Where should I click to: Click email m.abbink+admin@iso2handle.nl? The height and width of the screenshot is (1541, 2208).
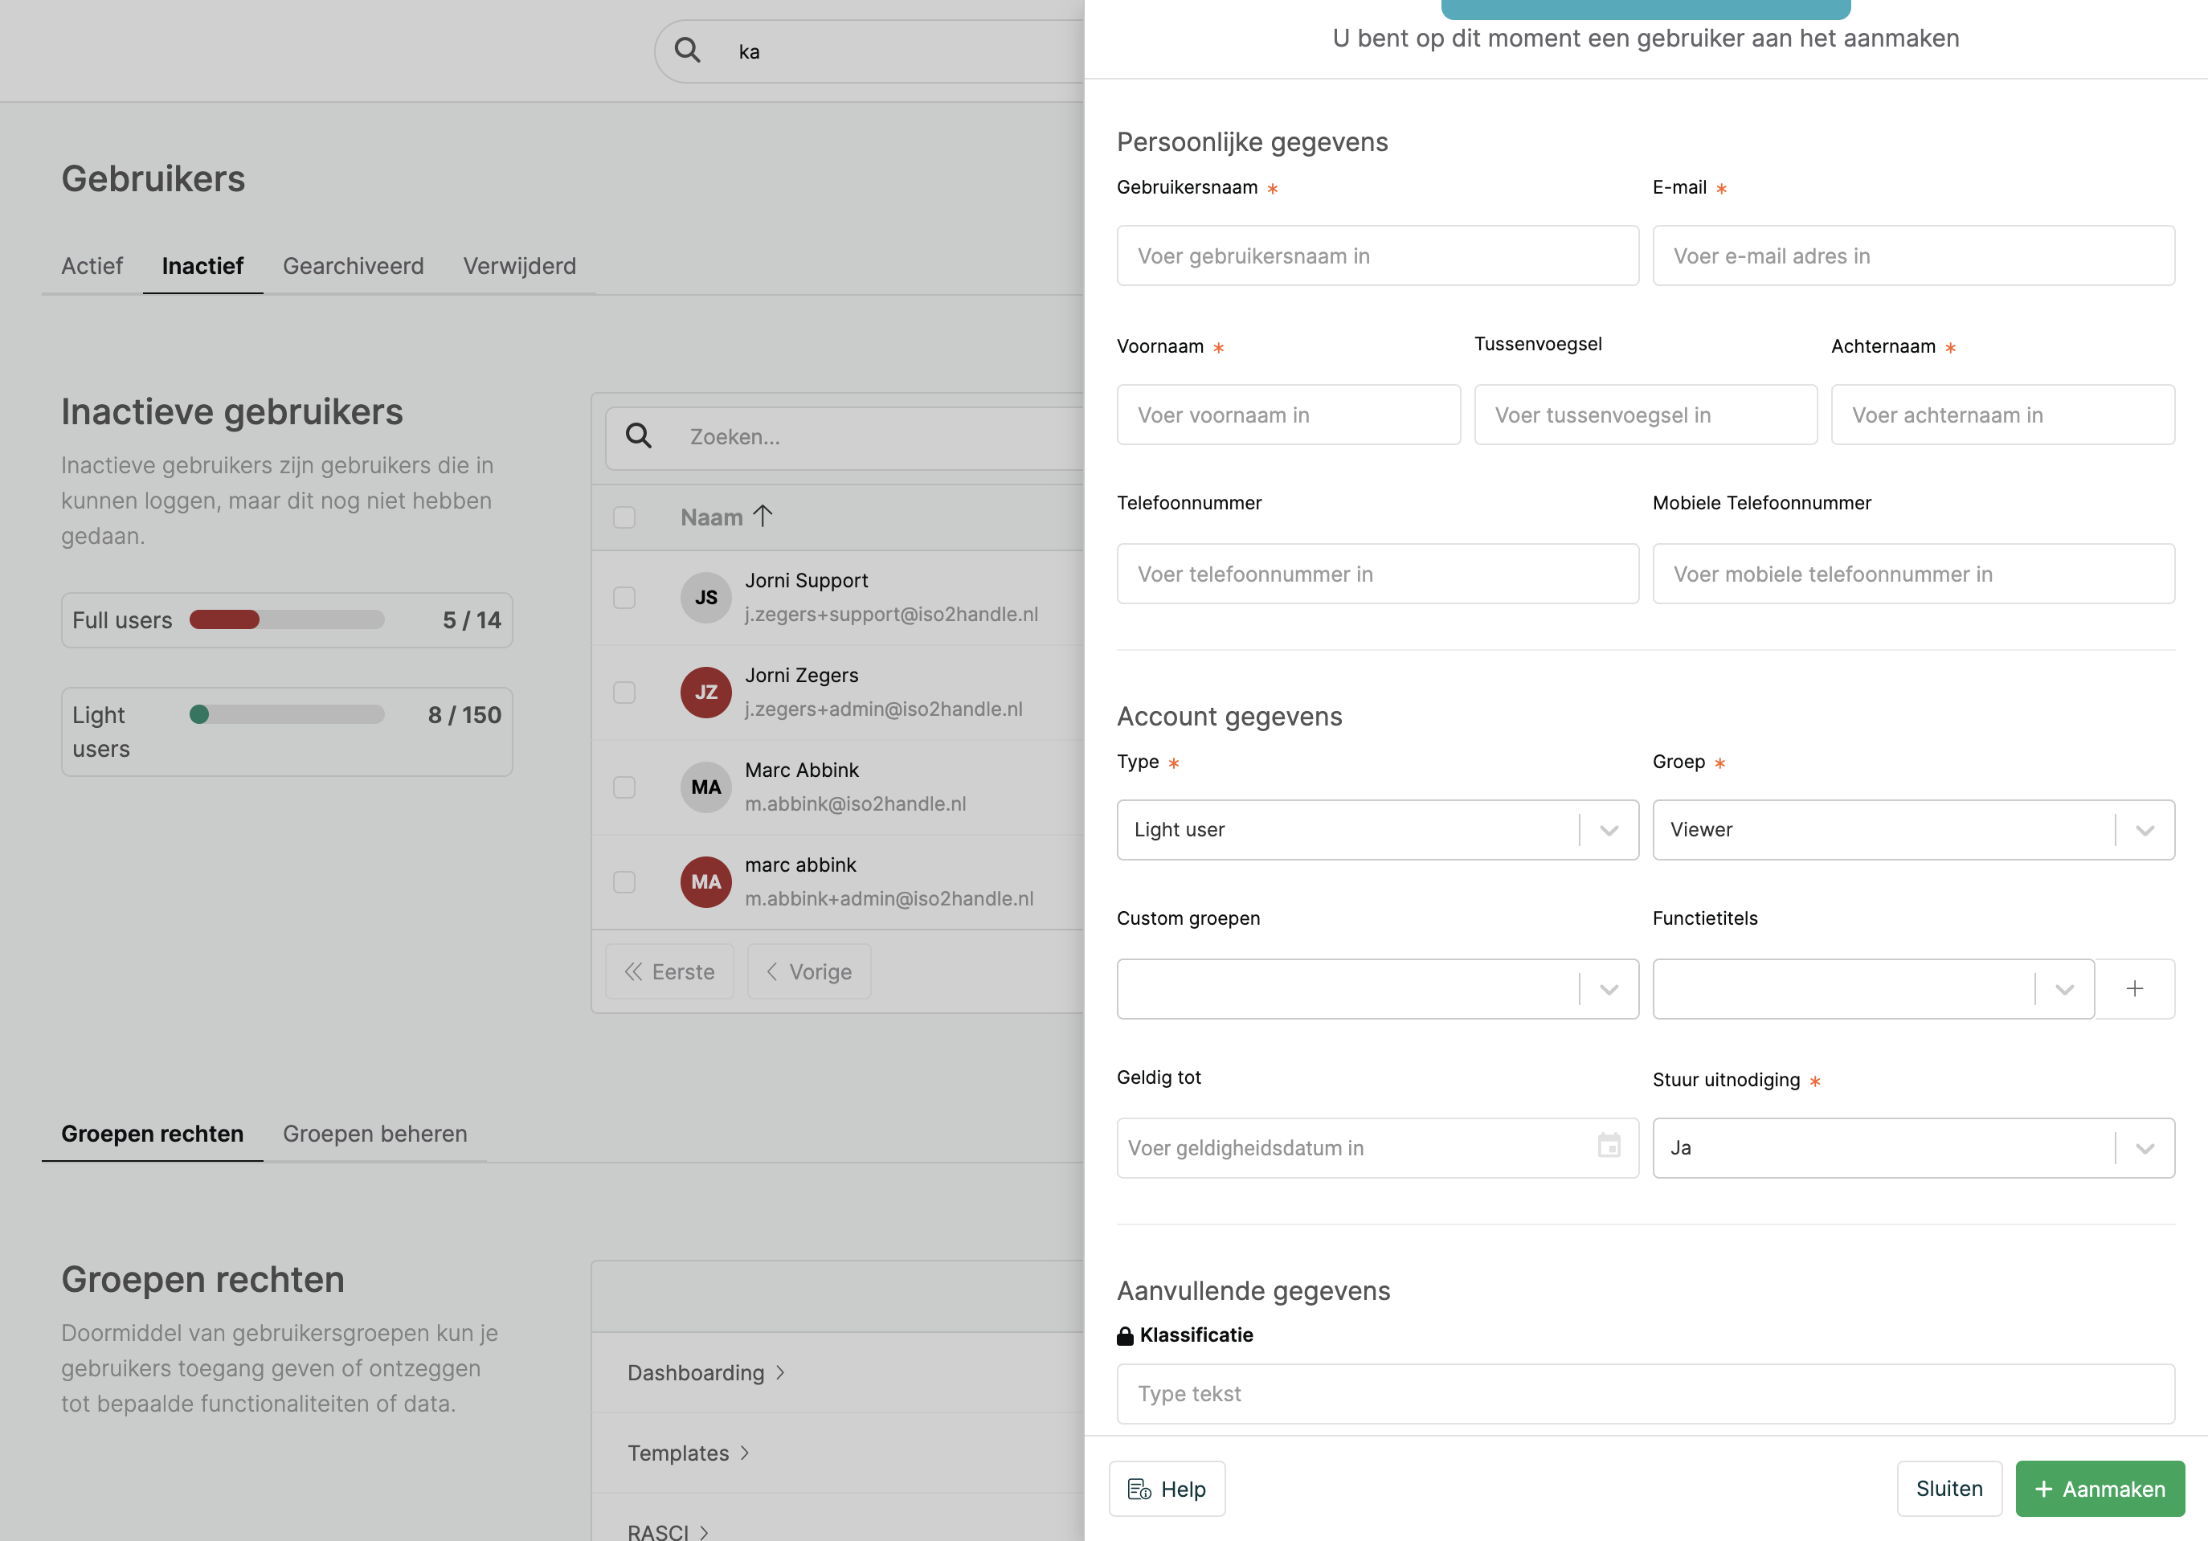[x=889, y=899]
